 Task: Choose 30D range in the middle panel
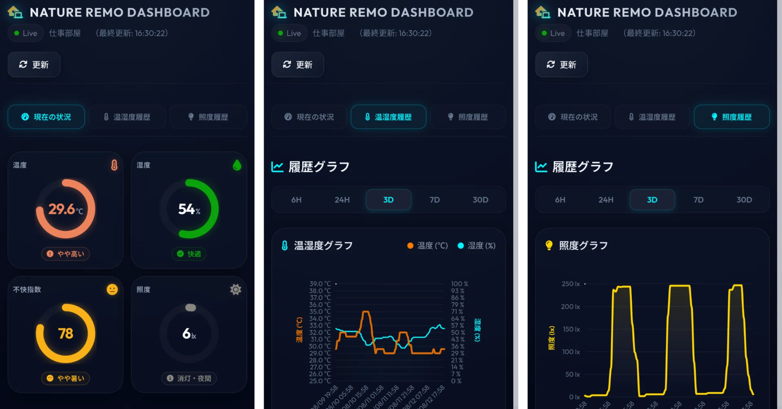(x=481, y=200)
